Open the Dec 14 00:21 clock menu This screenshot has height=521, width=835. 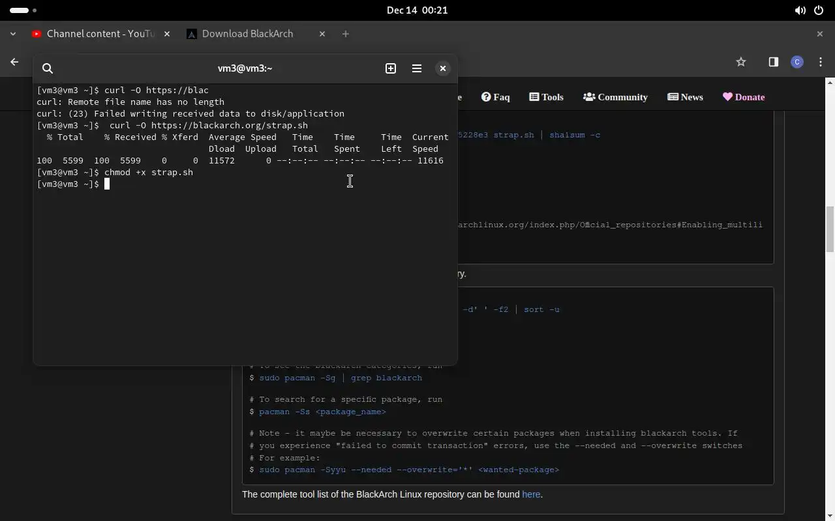click(417, 10)
